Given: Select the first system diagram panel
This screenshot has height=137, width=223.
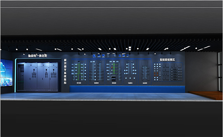Looking at the screenshot, I should pos(79,72).
